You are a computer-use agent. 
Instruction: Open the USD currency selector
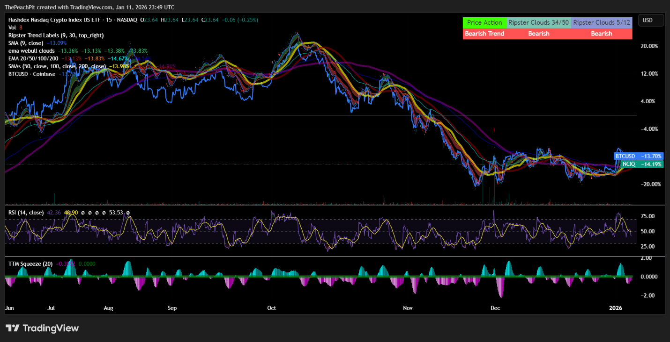point(651,20)
